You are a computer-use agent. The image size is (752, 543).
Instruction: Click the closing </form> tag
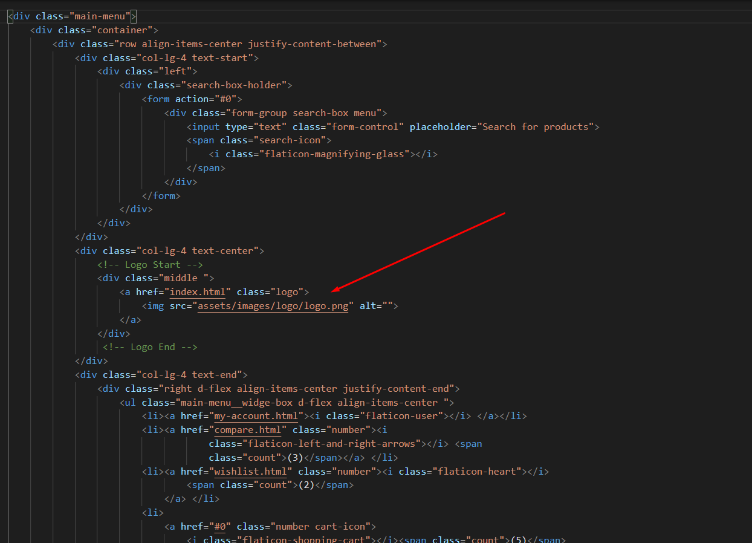[161, 196]
